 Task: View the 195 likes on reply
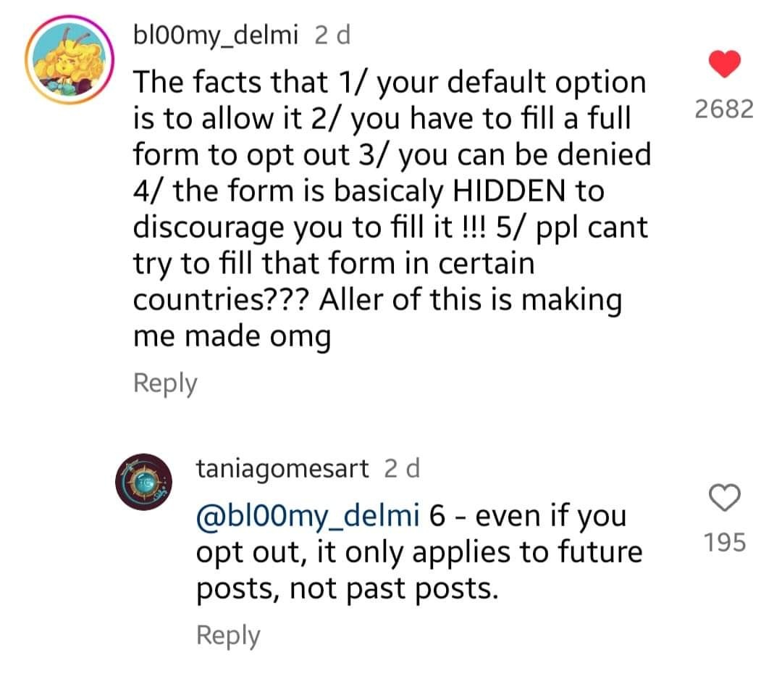724,542
